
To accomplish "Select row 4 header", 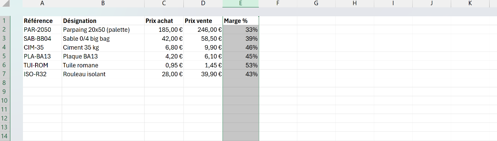I will point(5,47).
